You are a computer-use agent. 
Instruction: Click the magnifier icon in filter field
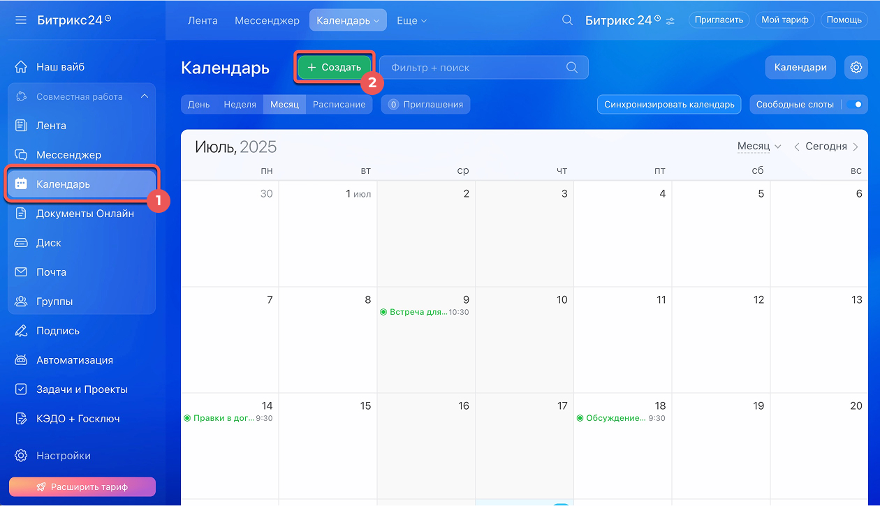[572, 68]
